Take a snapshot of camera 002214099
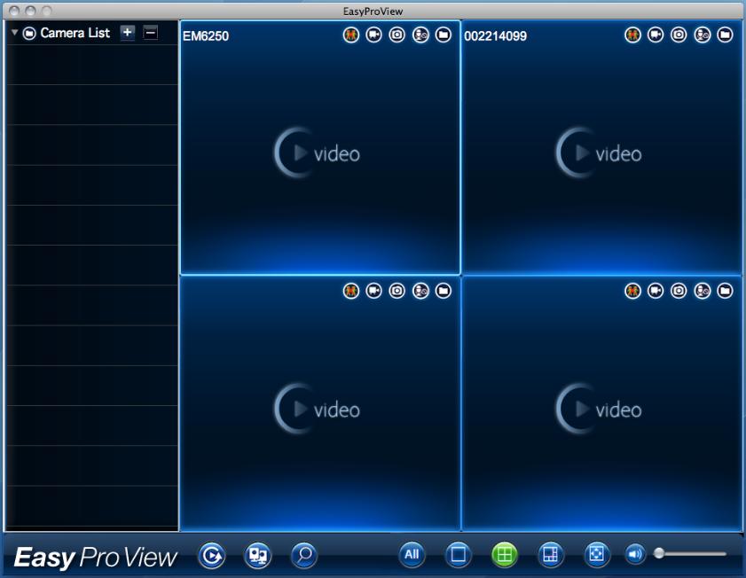Screen dimensions: 746x578 679,35
